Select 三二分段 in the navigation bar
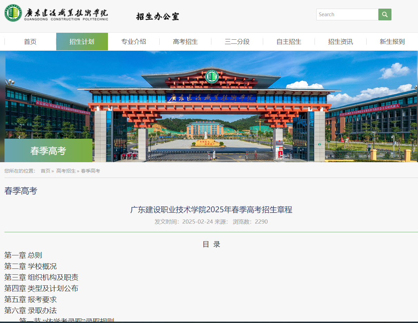The width and height of the screenshot is (418, 323). pos(237,41)
